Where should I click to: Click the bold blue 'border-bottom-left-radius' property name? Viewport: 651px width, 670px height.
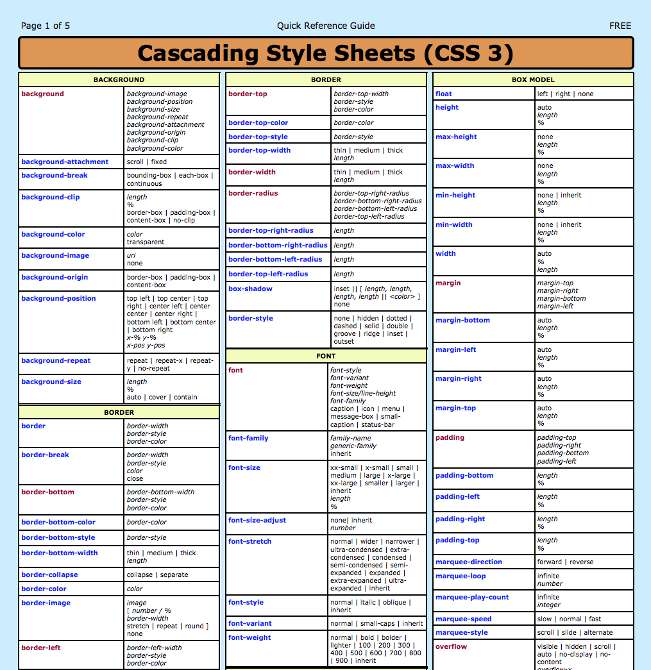point(275,259)
